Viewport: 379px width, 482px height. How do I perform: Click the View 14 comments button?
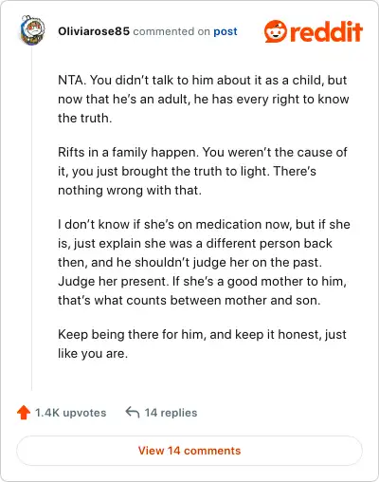pos(189,451)
